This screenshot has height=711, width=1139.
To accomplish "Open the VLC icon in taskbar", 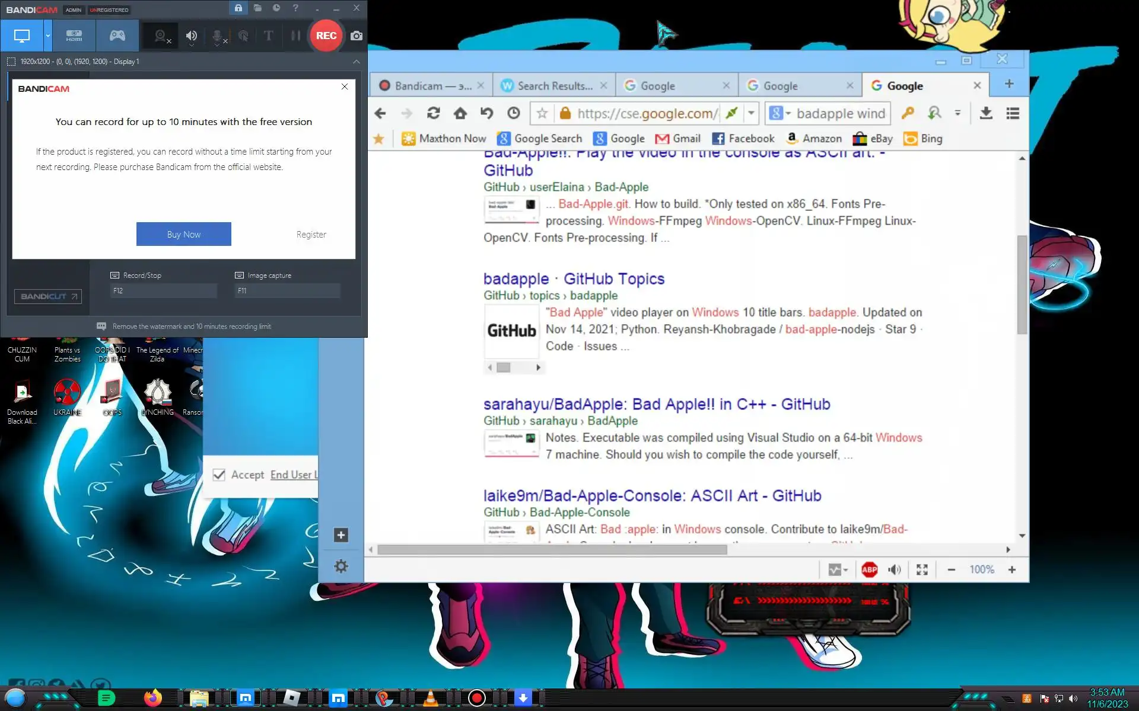I will point(431,698).
